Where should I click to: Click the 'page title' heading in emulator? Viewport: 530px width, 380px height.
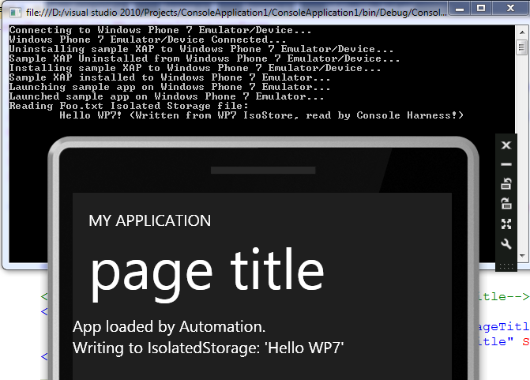[x=207, y=273]
